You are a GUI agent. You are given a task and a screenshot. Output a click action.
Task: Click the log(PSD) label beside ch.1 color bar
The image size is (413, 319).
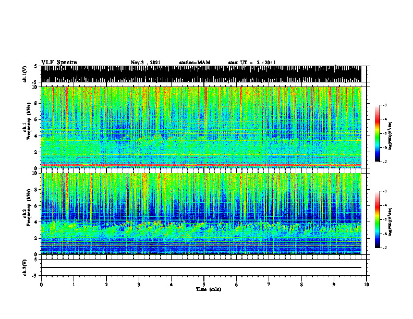pyautogui.click(x=391, y=136)
